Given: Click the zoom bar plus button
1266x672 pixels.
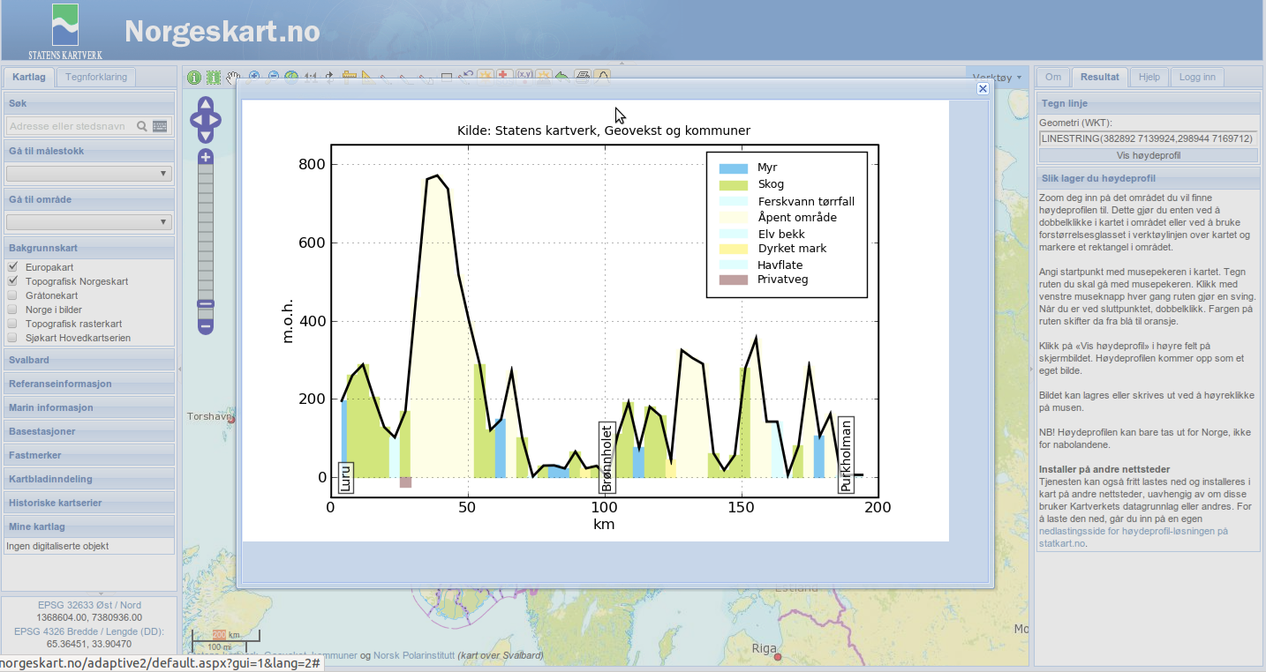Looking at the screenshot, I should click(206, 157).
